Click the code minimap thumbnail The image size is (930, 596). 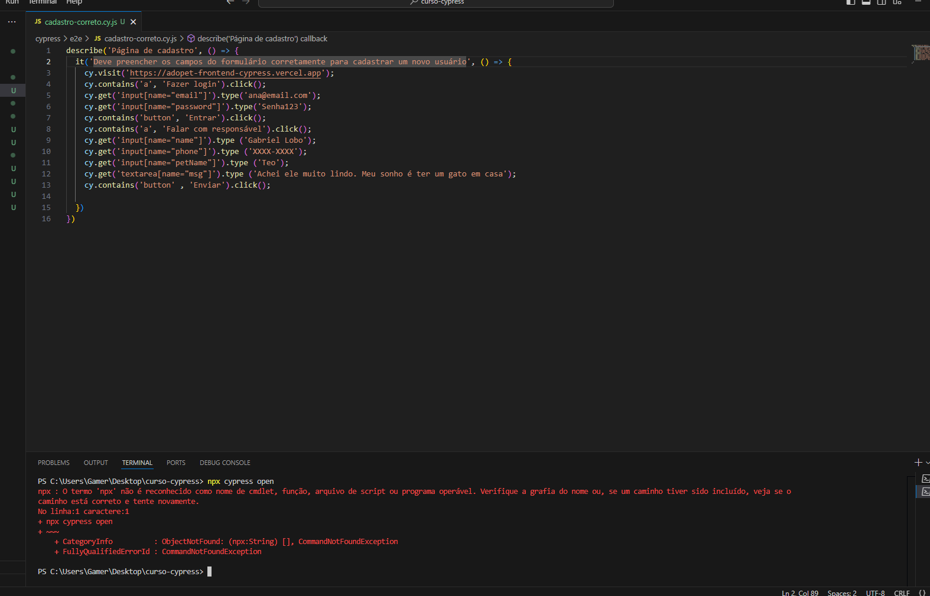[921, 53]
